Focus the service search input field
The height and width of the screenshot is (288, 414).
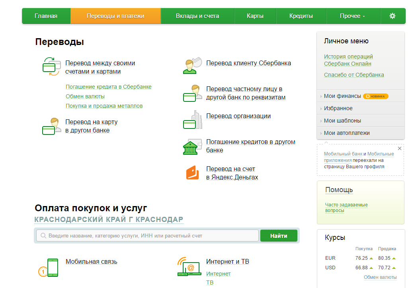coord(147,235)
